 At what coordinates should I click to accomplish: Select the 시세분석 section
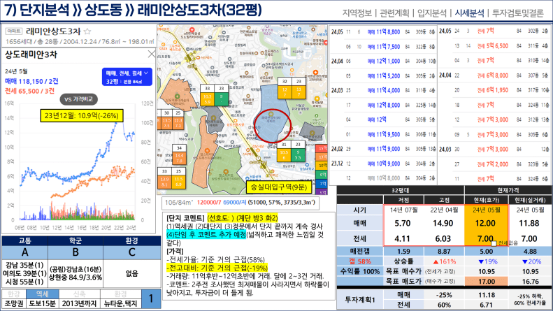[x=469, y=13]
